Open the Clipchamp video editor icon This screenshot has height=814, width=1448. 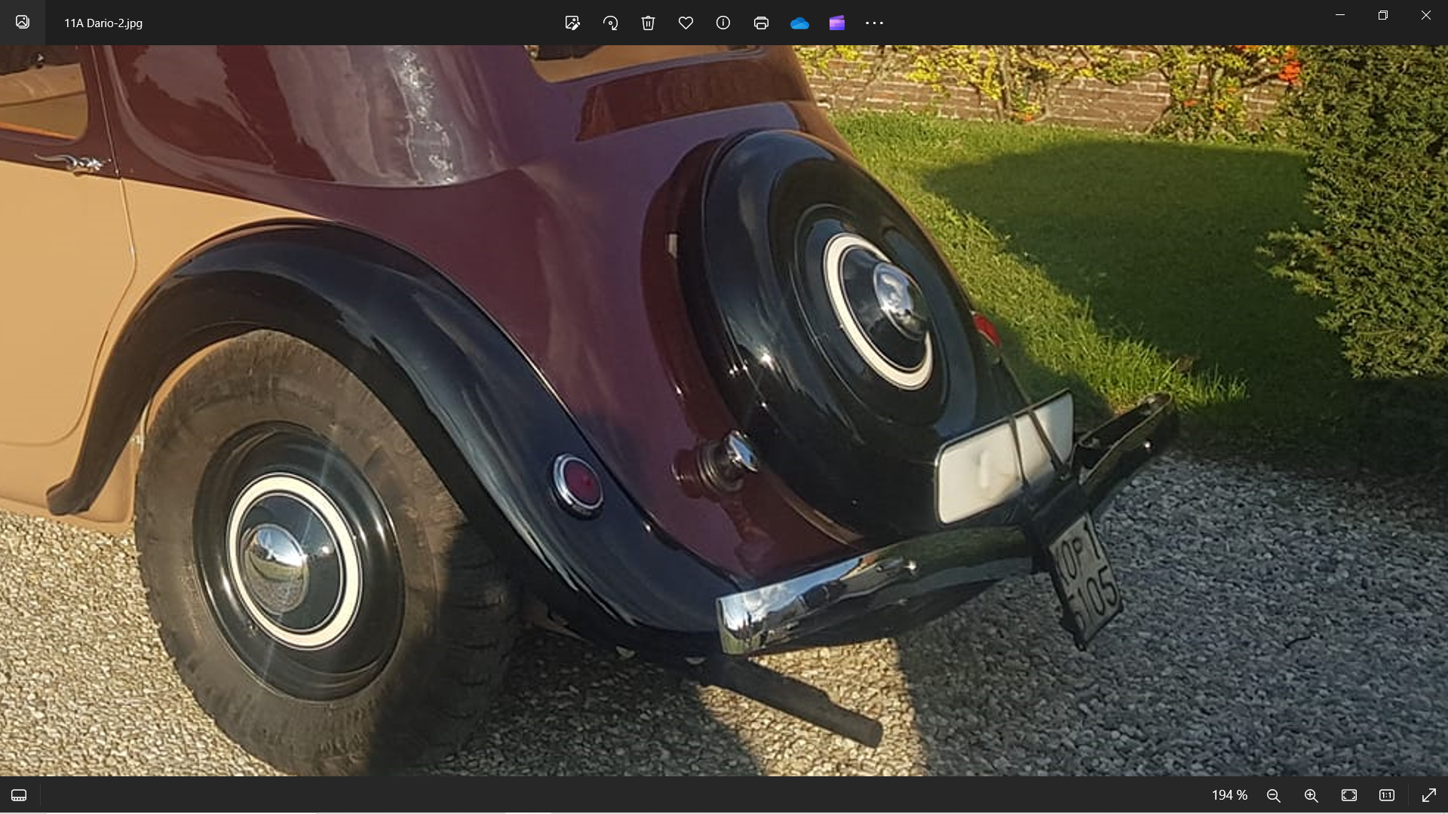837,23
